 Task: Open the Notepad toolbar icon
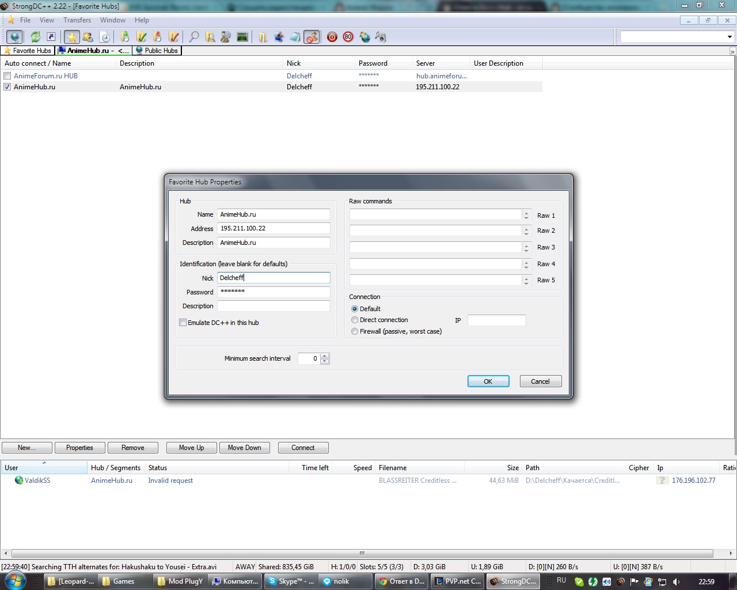pyautogui.click(x=295, y=37)
